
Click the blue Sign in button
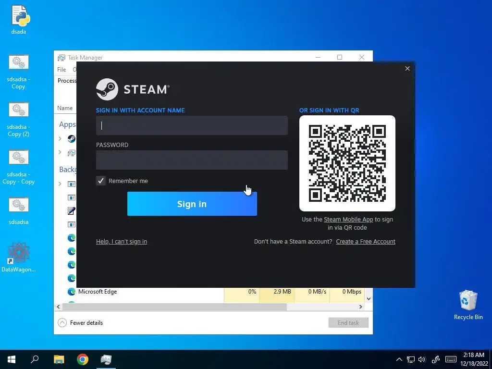pyautogui.click(x=192, y=204)
